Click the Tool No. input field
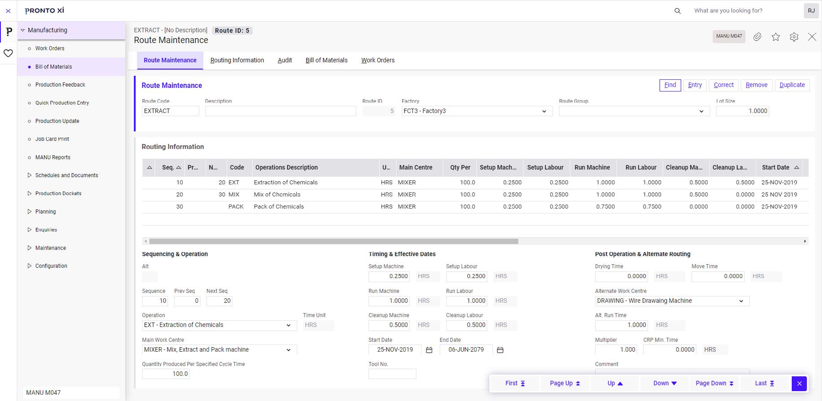Screen dimensions: 822x401 [x=392, y=374]
